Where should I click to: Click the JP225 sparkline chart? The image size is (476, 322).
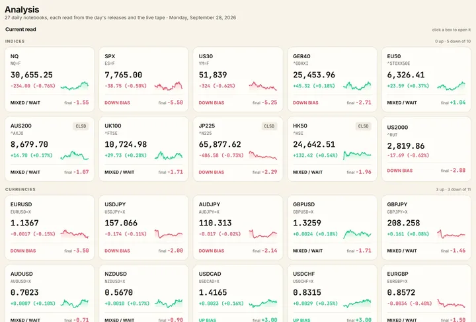(x=263, y=155)
